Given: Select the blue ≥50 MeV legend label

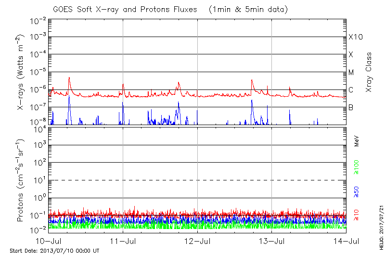Looking at the screenshot, I should click(357, 191).
